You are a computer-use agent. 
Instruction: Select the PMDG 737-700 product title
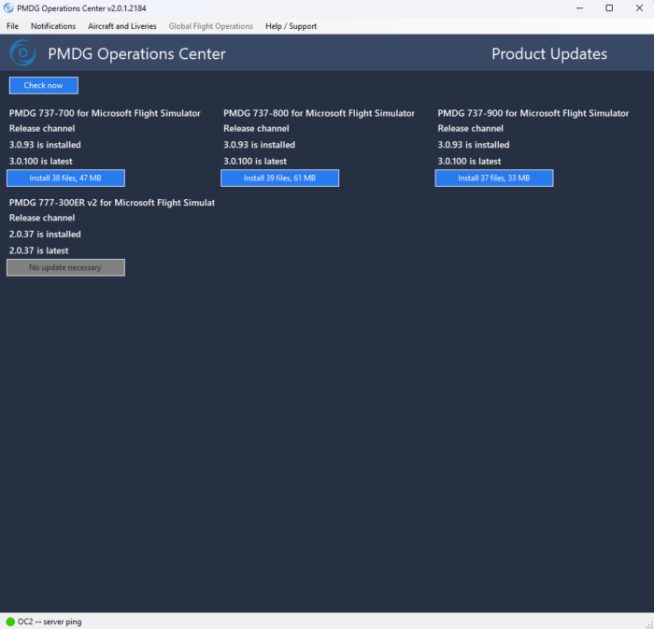pos(105,113)
